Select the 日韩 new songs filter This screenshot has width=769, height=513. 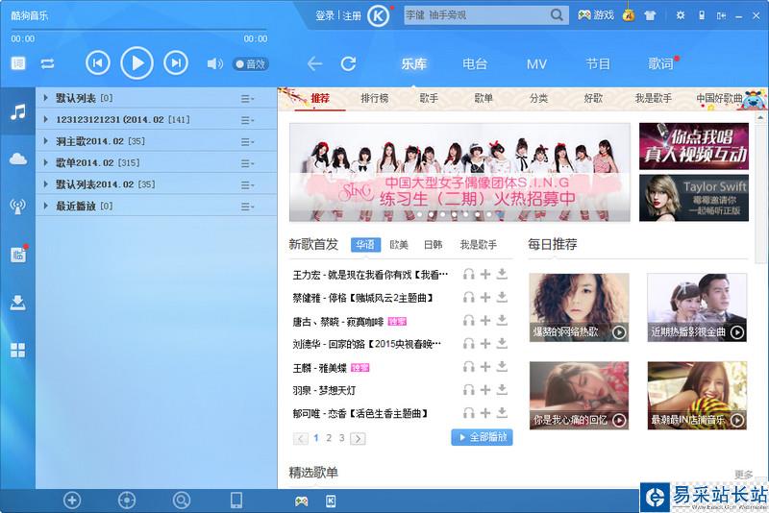[434, 245]
